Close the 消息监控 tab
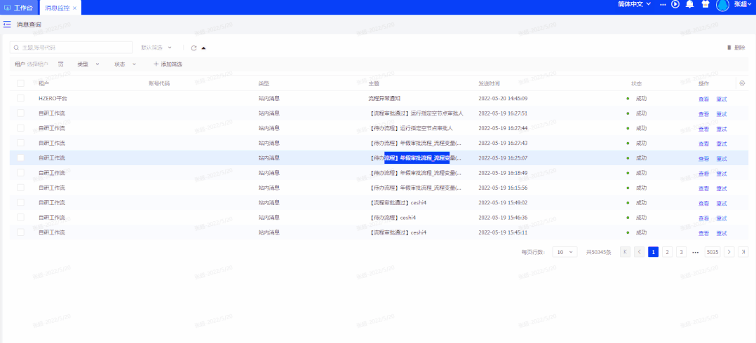Screen dimensions: 756x343 (x=75, y=8)
